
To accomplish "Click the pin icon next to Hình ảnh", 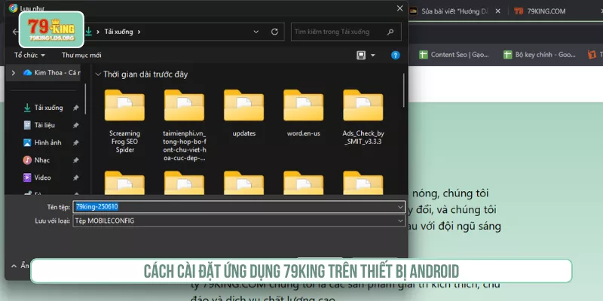I will (x=76, y=143).
